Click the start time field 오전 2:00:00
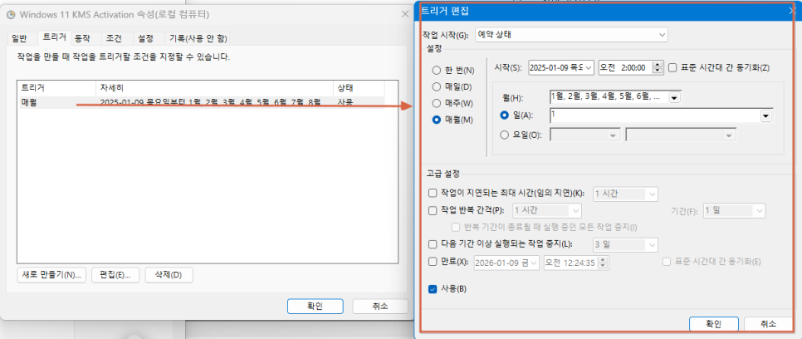 pyautogui.click(x=625, y=67)
